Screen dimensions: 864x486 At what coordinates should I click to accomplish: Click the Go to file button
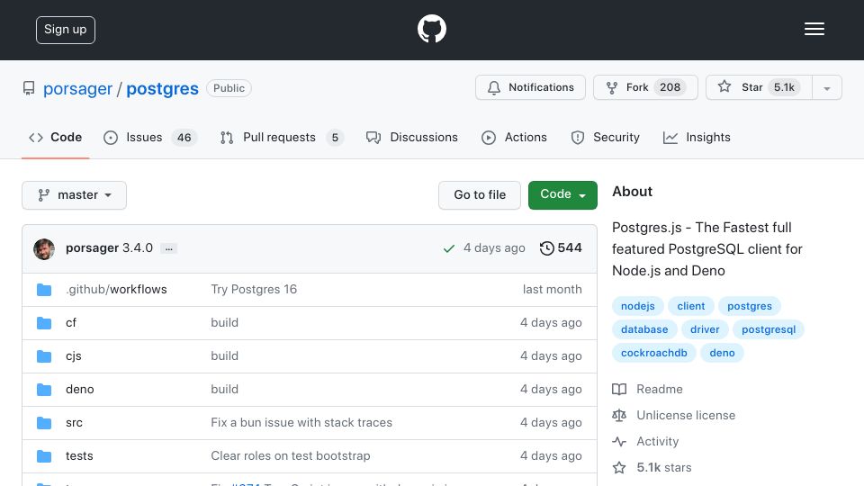pos(480,195)
